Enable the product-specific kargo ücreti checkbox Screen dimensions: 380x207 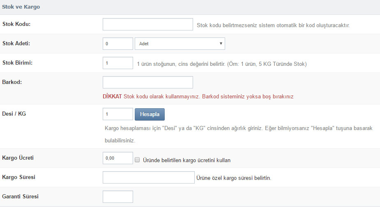137,160
